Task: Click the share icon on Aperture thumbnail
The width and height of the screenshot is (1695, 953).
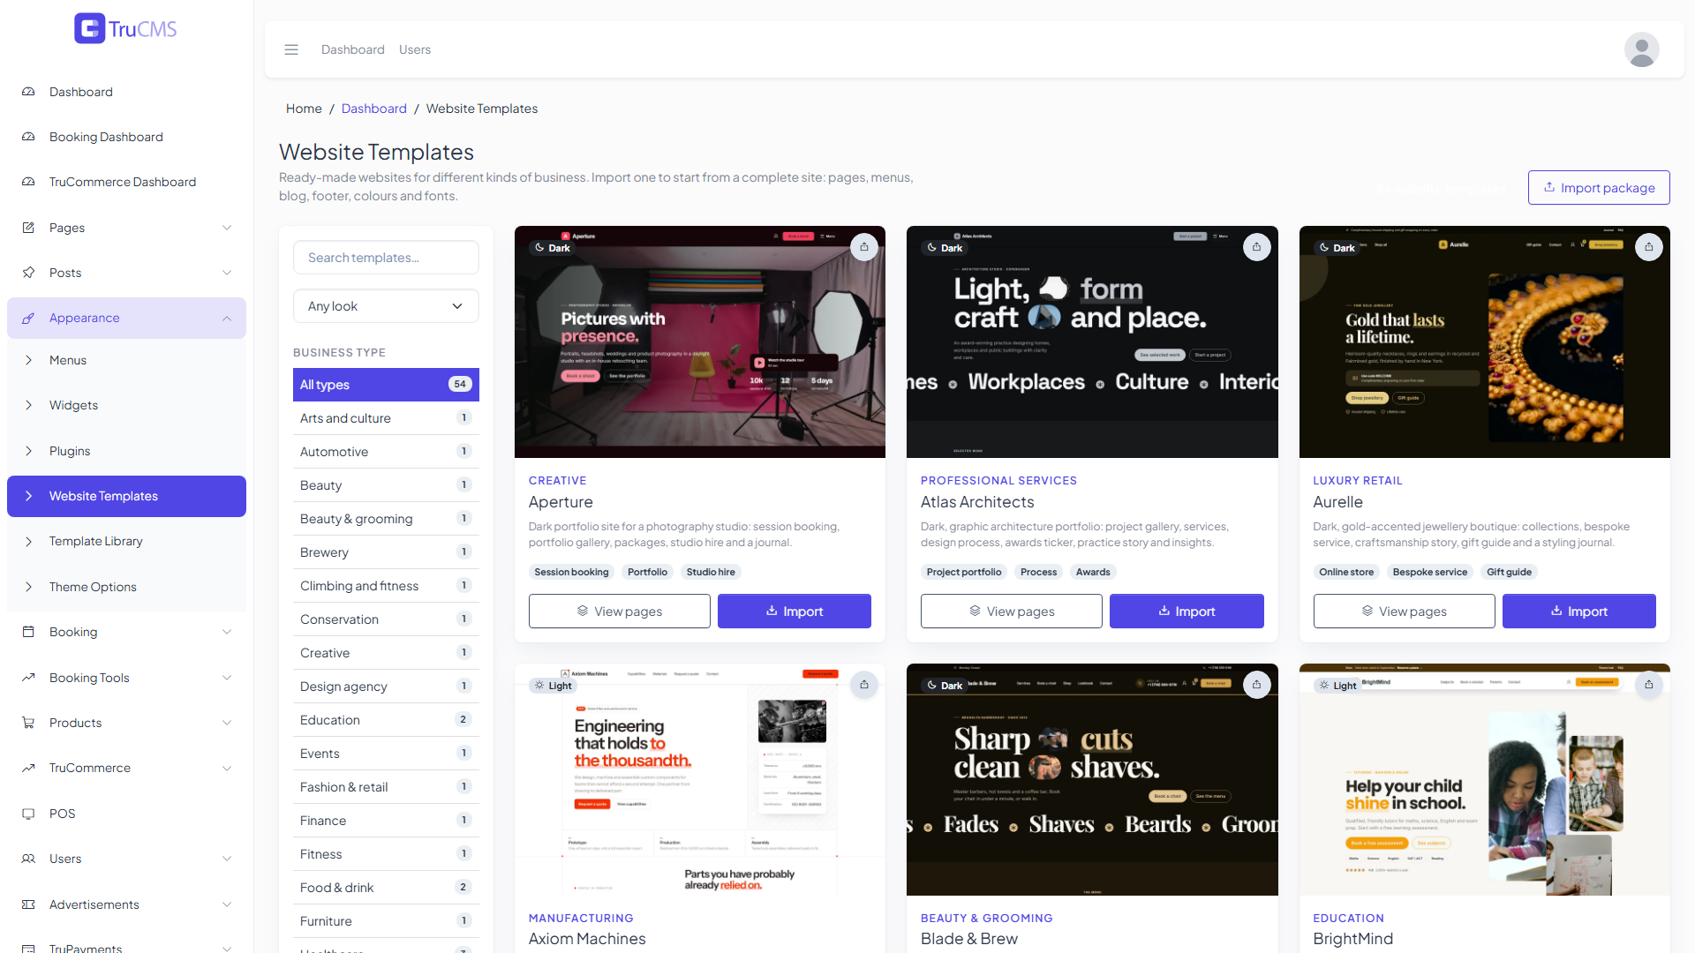Action: (864, 247)
